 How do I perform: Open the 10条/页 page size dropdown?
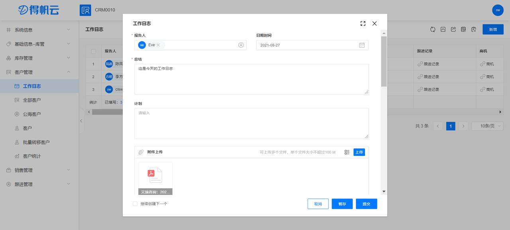pos(487,126)
